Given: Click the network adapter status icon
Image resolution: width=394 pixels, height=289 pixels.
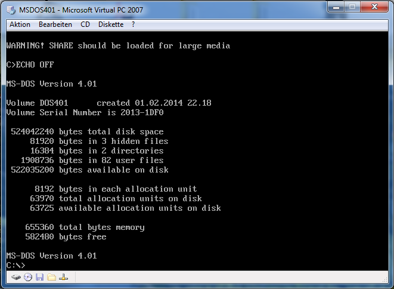Looking at the screenshot, I should [x=63, y=278].
